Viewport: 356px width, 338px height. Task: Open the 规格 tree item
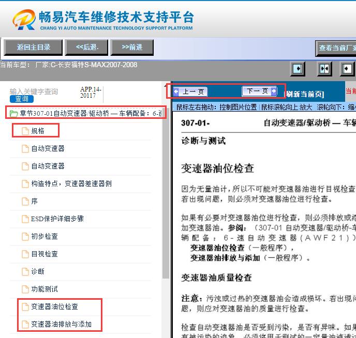point(37,131)
